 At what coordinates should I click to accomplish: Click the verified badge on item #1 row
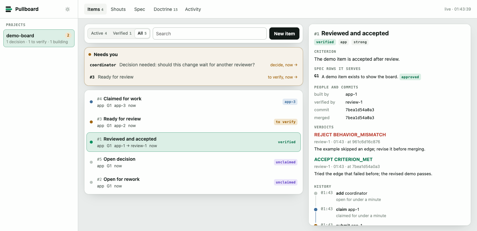pyautogui.click(x=287, y=142)
